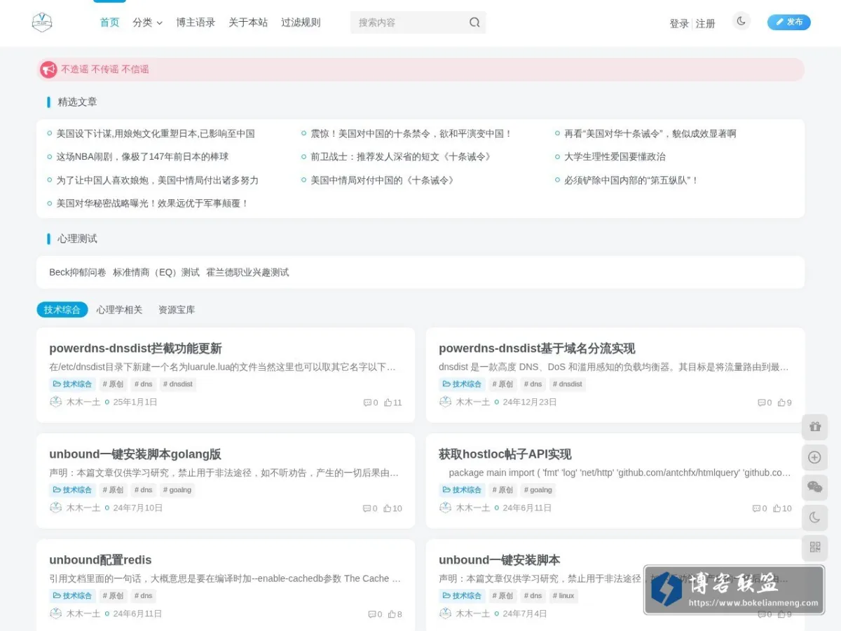This screenshot has width=841, height=631.
Task: Select the 技术综合 tab
Action: [x=62, y=309]
